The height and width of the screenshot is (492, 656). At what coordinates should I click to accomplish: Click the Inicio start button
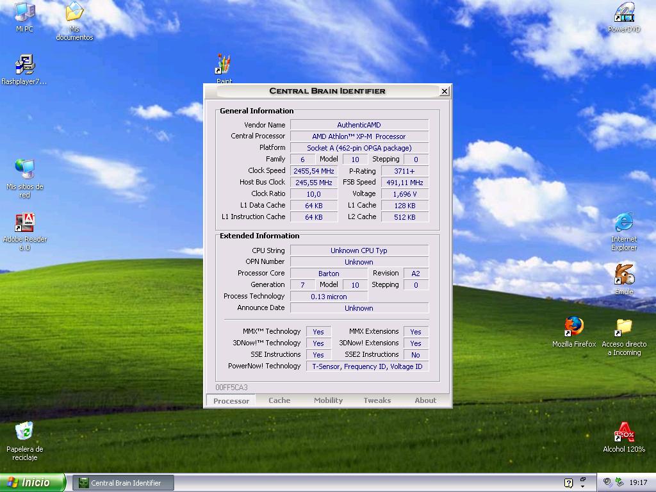click(x=32, y=482)
